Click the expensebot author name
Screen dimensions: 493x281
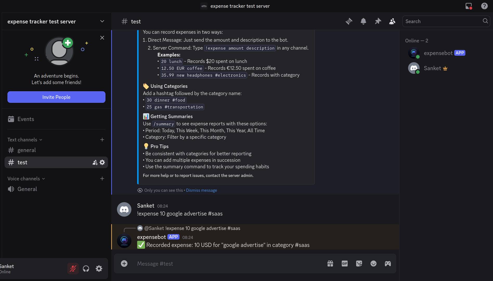coord(152,237)
